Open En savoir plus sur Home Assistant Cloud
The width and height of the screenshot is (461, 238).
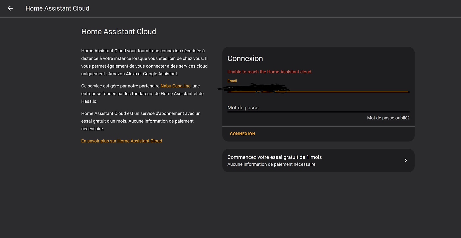tap(122, 141)
